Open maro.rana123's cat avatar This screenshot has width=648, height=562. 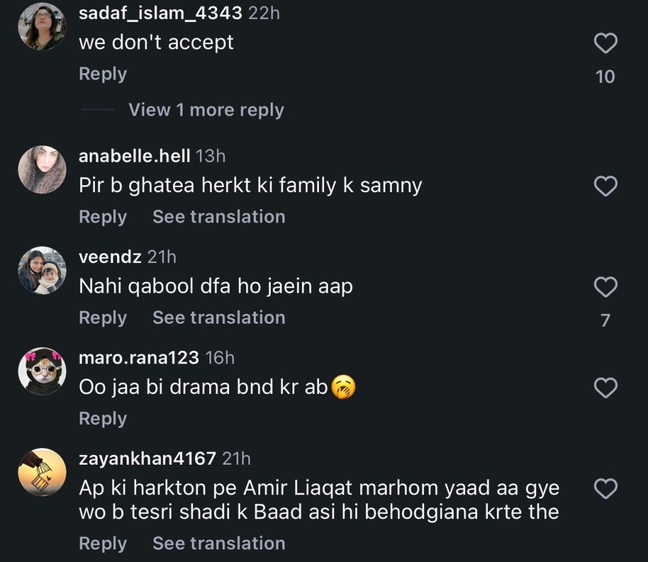[42, 371]
